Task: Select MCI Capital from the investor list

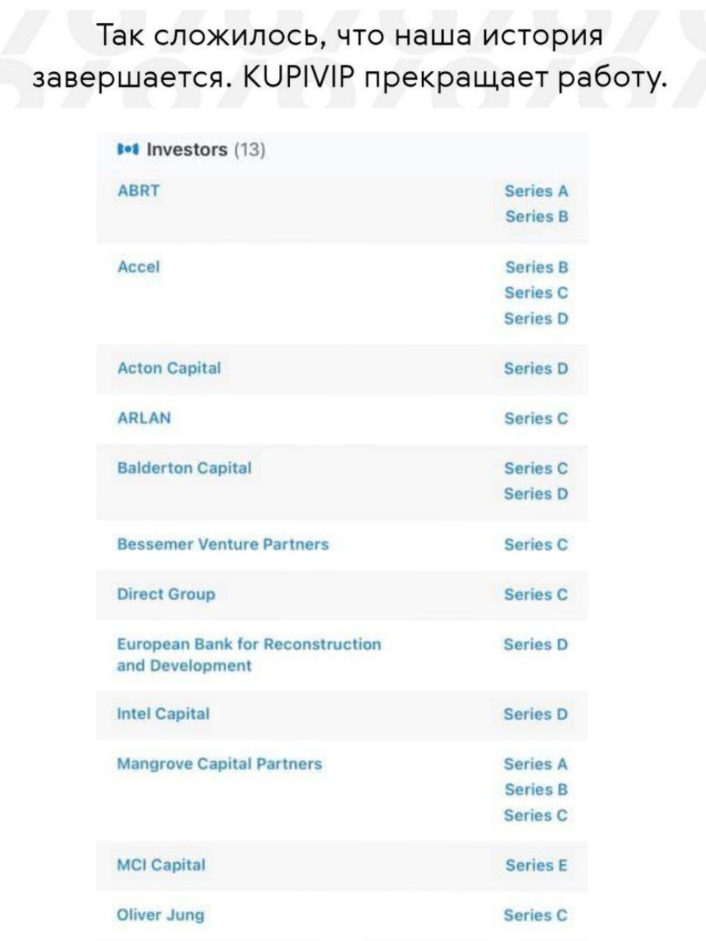Action: point(160,865)
